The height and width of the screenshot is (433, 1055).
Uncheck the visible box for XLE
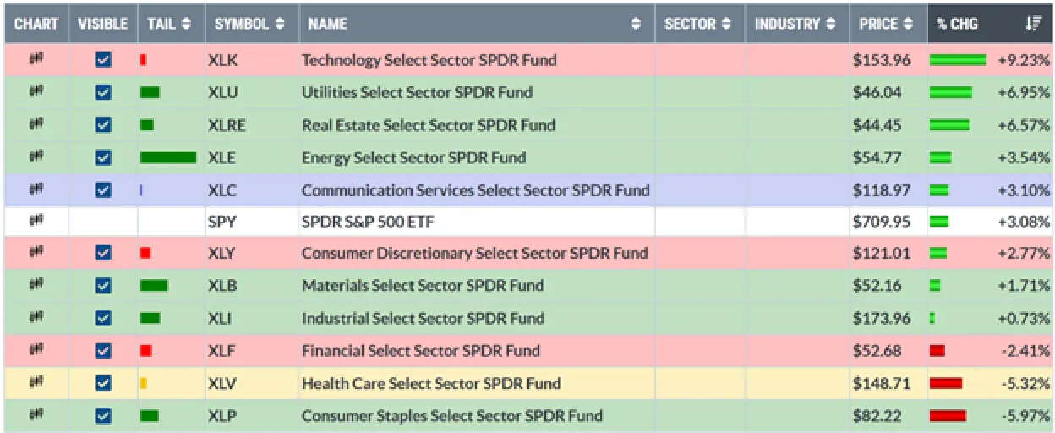click(x=103, y=157)
